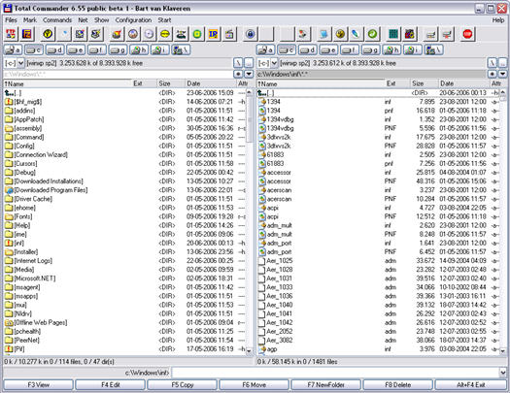Sort right panel by Size column
This screenshot has width=510, height=393.
(424, 83)
